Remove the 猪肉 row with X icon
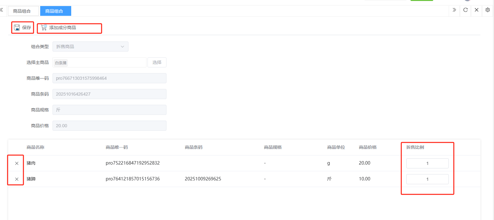The width and height of the screenshot is (494, 220). 17,163
